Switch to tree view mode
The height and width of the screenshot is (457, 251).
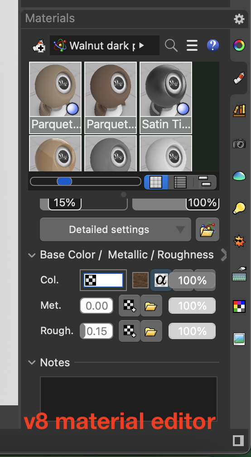(x=205, y=182)
